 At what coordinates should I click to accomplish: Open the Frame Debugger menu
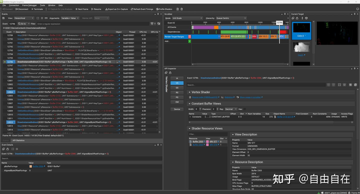(x=29, y=5)
